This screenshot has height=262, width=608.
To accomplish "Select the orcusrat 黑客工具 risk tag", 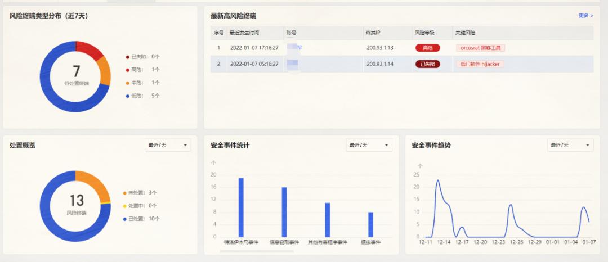I will coord(480,48).
